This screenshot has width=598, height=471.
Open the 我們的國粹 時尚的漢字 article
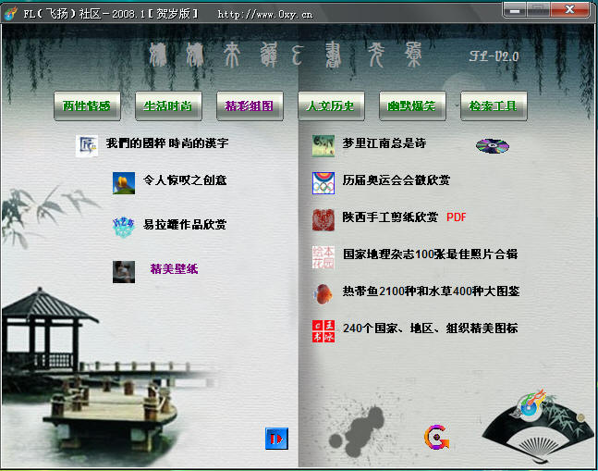coord(166,144)
